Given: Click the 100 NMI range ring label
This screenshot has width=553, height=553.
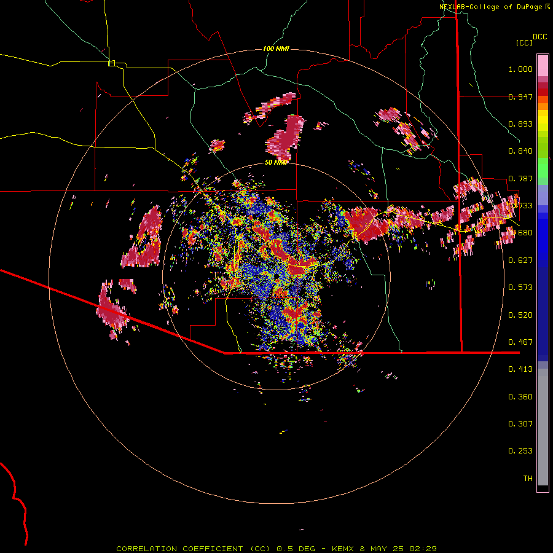Looking at the screenshot, I should point(276,49).
